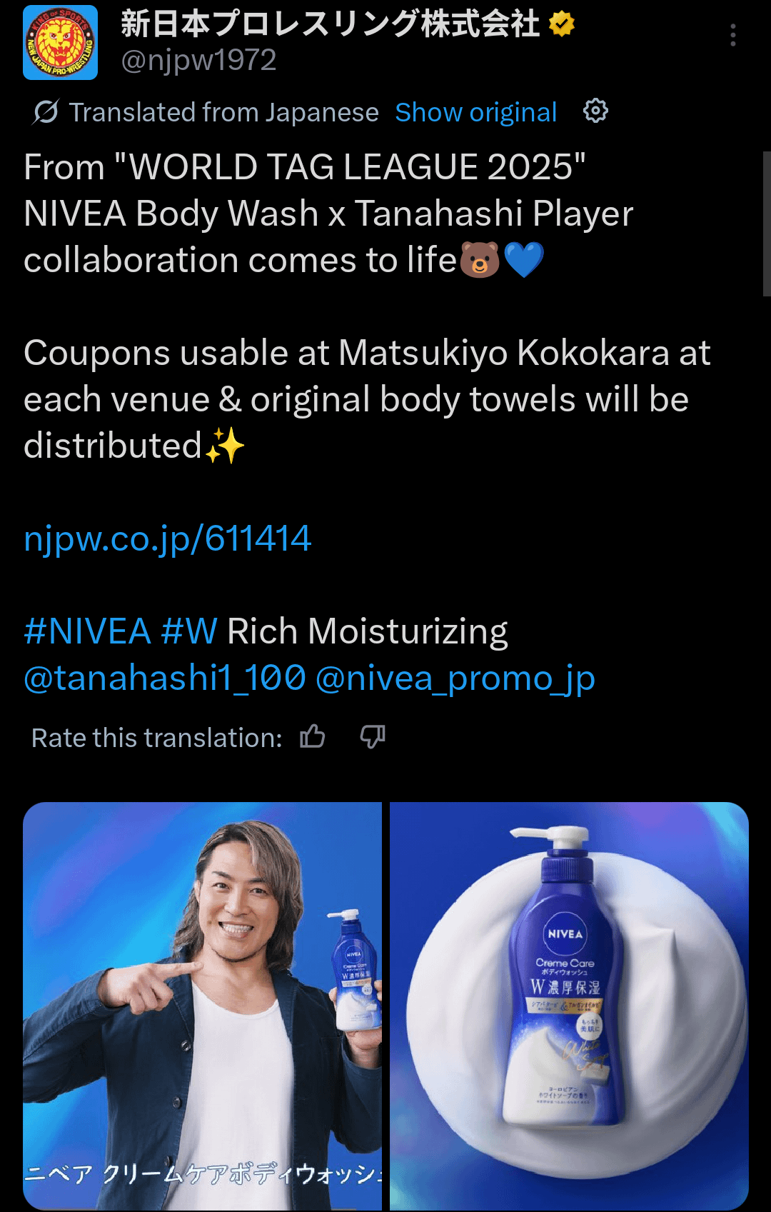Image resolution: width=771 pixels, height=1212 pixels.
Task: View the NIVEA Creme Care bottle image
Action: point(569,1006)
